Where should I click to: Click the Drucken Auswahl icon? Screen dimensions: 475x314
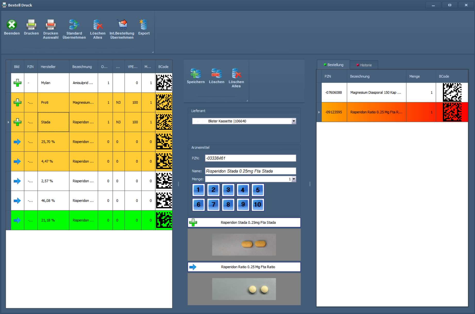coord(51,25)
